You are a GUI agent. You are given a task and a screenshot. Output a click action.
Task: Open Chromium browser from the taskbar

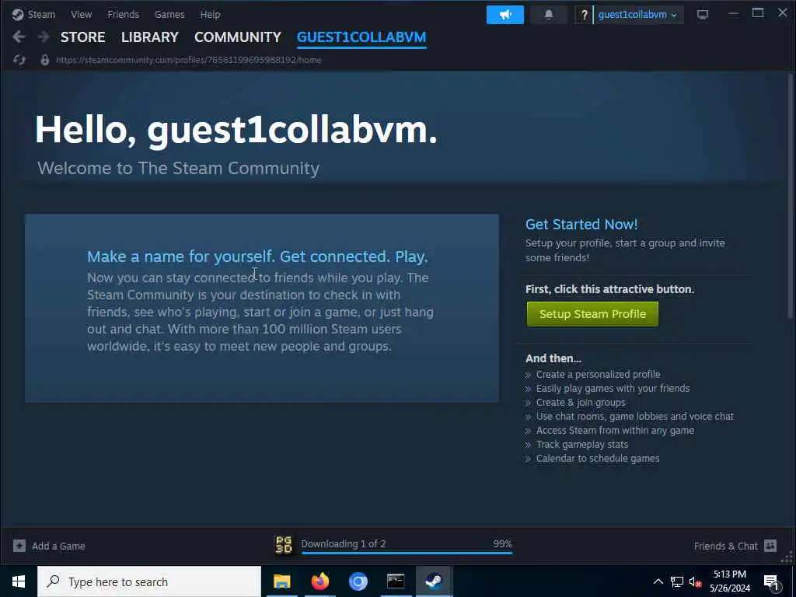click(x=358, y=581)
